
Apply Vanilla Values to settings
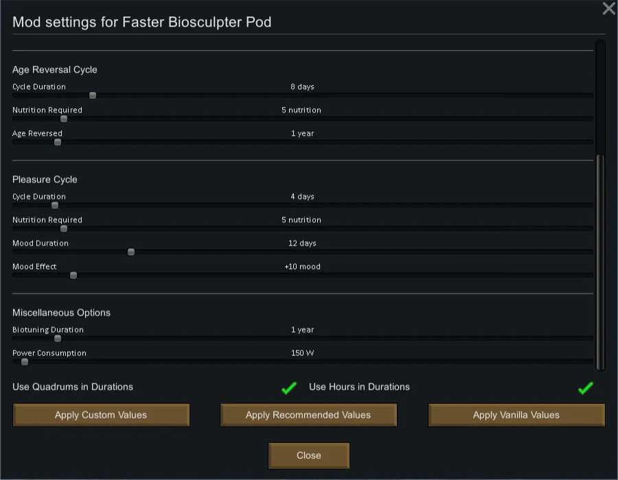click(x=516, y=415)
